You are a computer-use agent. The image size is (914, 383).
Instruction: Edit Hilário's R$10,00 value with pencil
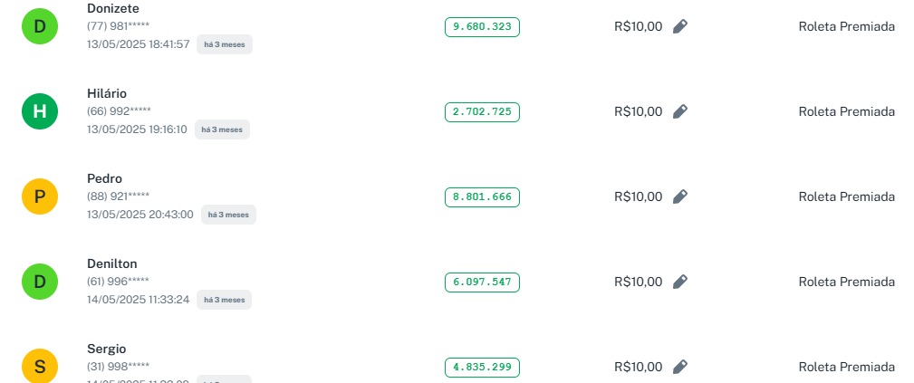680,111
